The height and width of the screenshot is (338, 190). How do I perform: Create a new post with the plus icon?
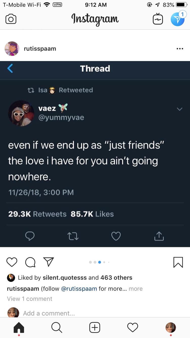(x=95, y=327)
